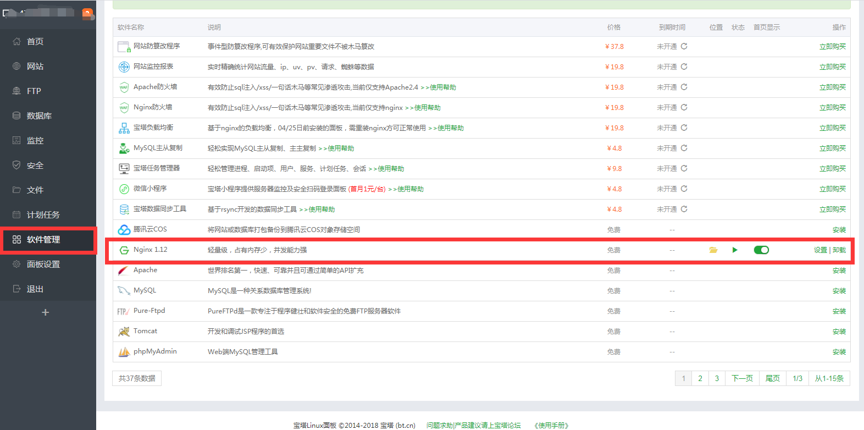Click the 微信小程序 icon
The height and width of the screenshot is (430, 864).
(x=124, y=189)
